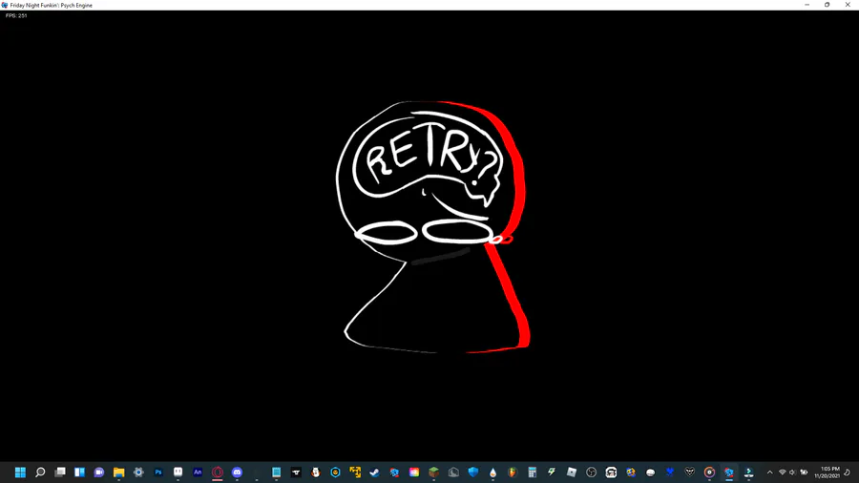Open Windows Security shield icon
Image resolution: width=859 pixels, height=483 pixels.
(x=473, y=472)
